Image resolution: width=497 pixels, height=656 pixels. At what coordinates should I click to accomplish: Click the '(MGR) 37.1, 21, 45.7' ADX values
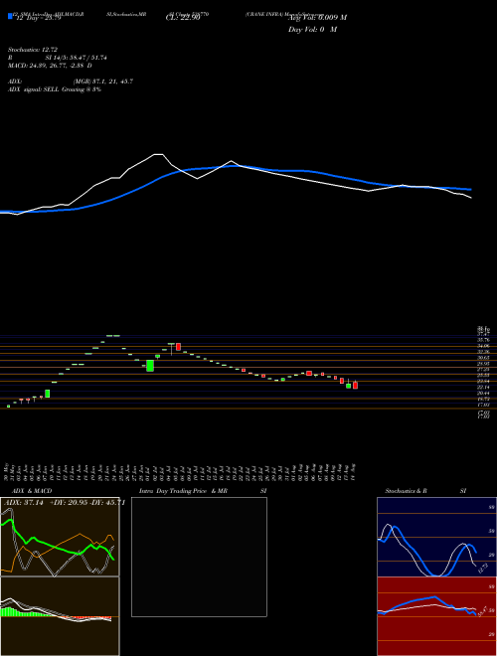point(103,82)
